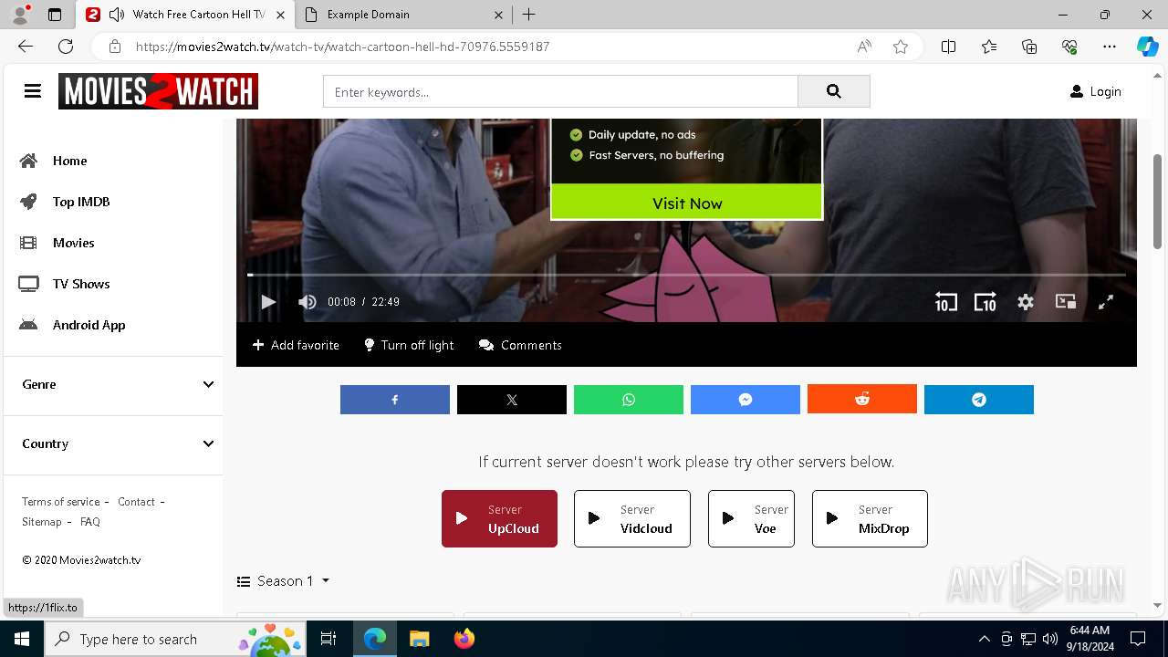The height and width of the screenshot is (657, 1168).
Task: Play the video
Action: click(x=268, y=302)
